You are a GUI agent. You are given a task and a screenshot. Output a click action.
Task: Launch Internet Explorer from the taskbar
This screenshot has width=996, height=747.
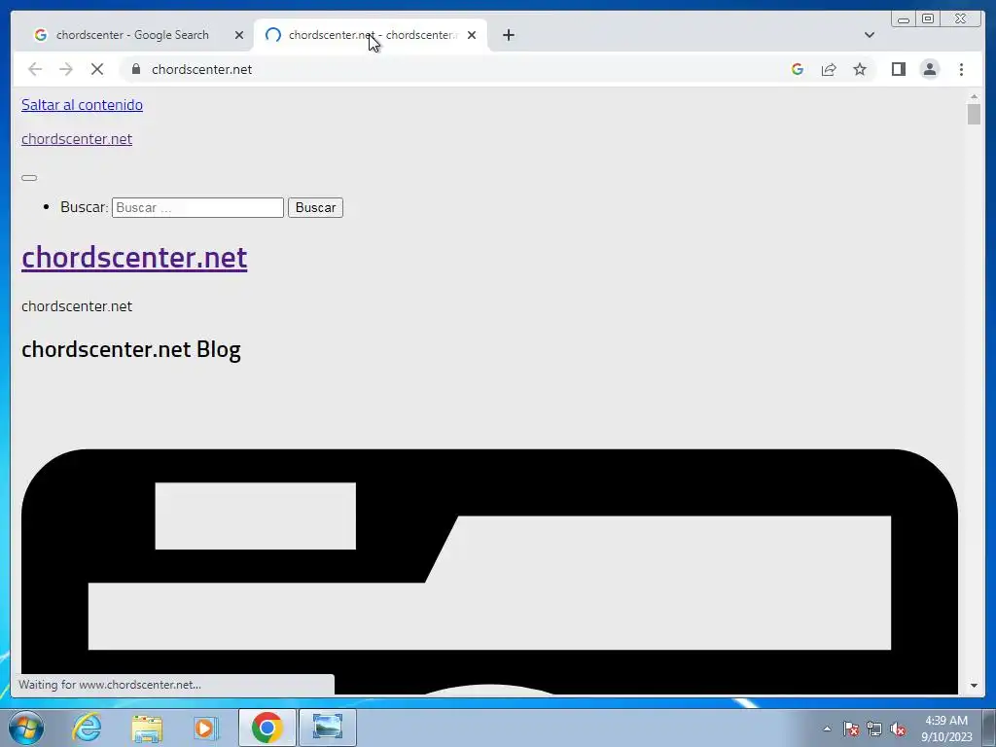point(87,728)
